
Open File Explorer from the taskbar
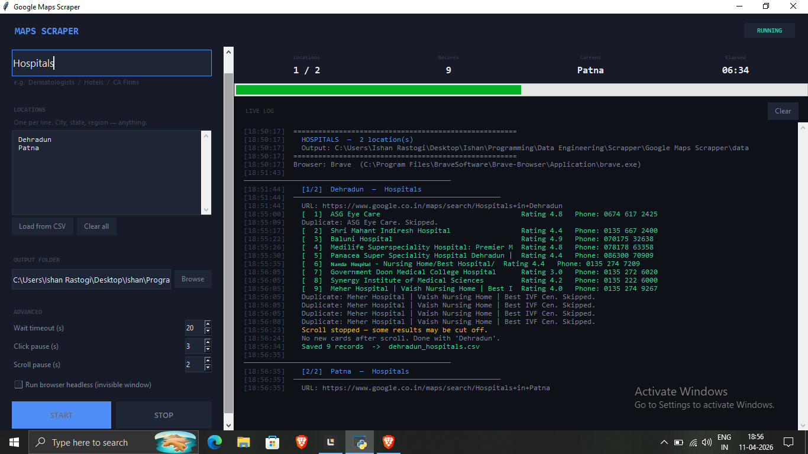[x=244, y=442]
